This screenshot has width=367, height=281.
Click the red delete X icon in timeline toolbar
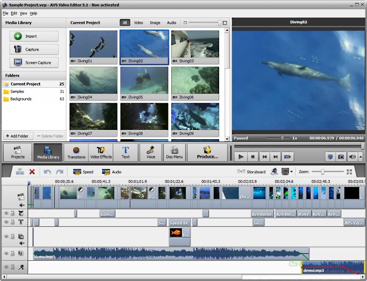click(x=32, y=172)
